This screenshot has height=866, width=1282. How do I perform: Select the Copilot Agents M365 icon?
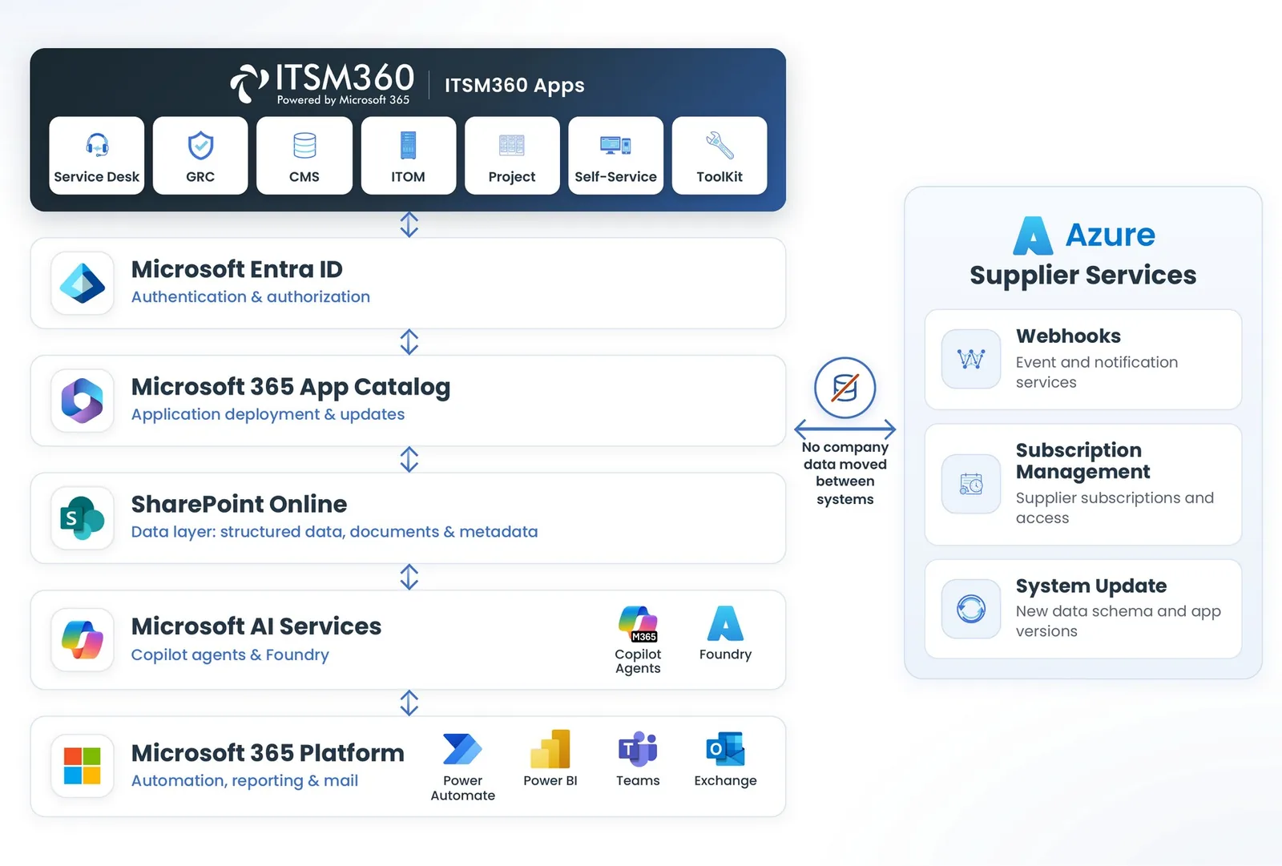click(639, 625)
